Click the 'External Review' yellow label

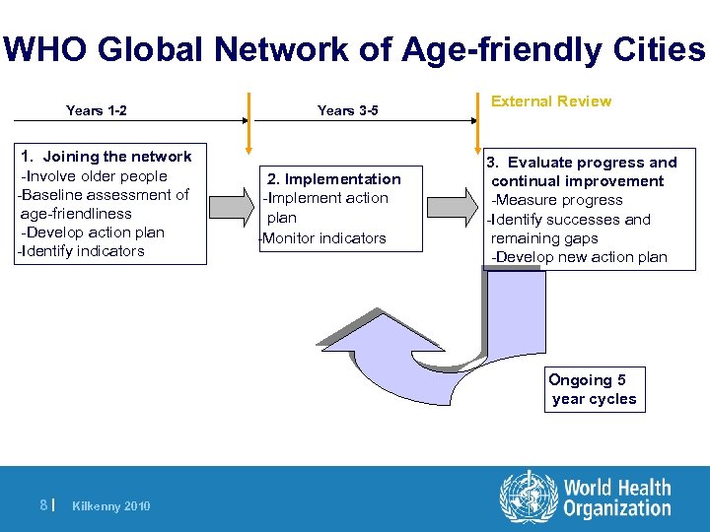coord(551,100)
